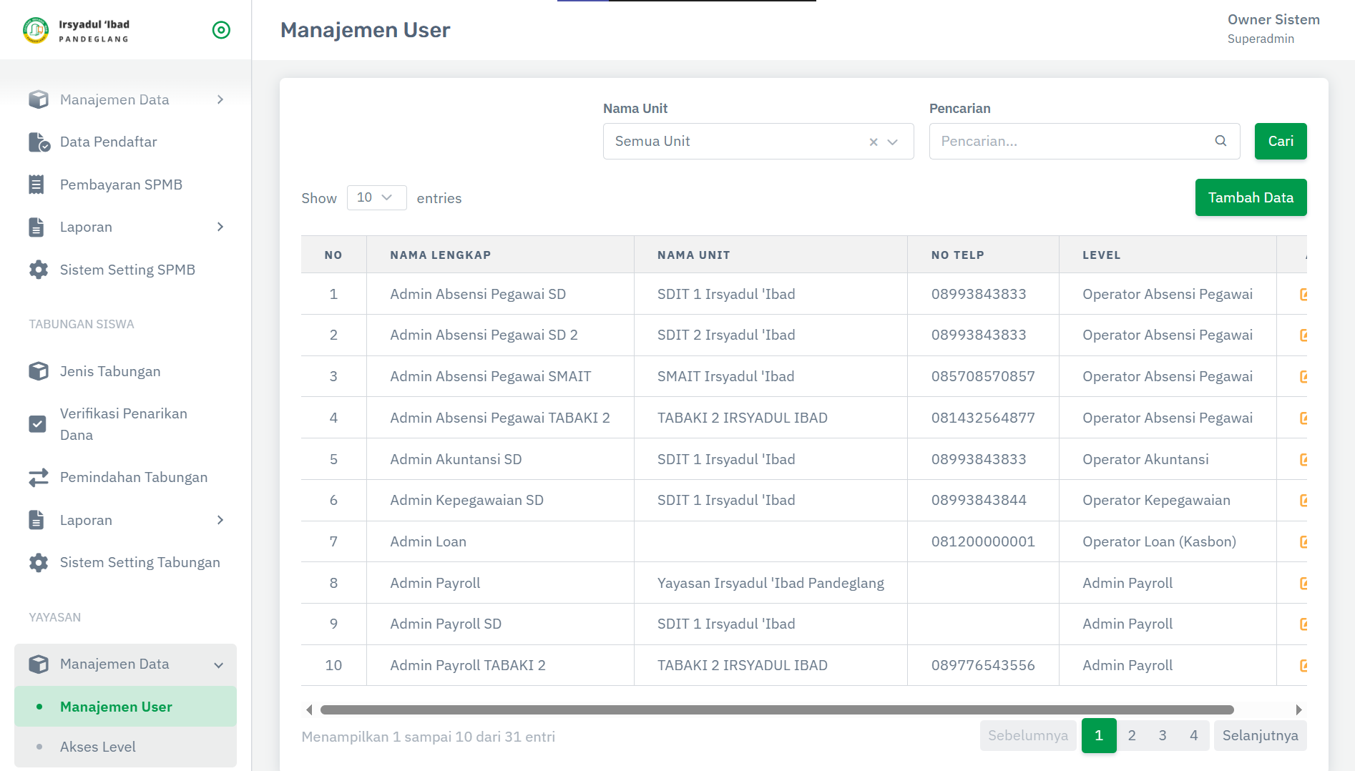Screen dimensions: 1355x771
Task: Click the Verifikasi Penarikan Dana check icon
Action: 37,424
